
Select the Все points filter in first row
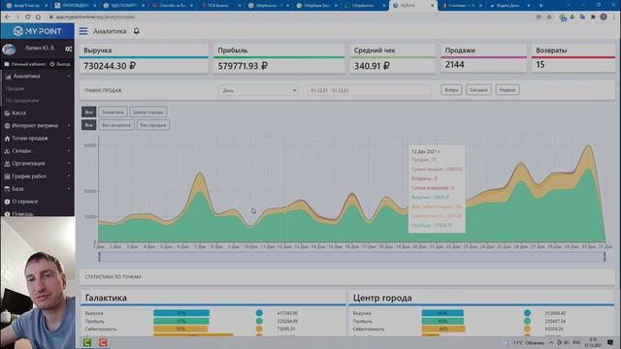click(88, 112)
